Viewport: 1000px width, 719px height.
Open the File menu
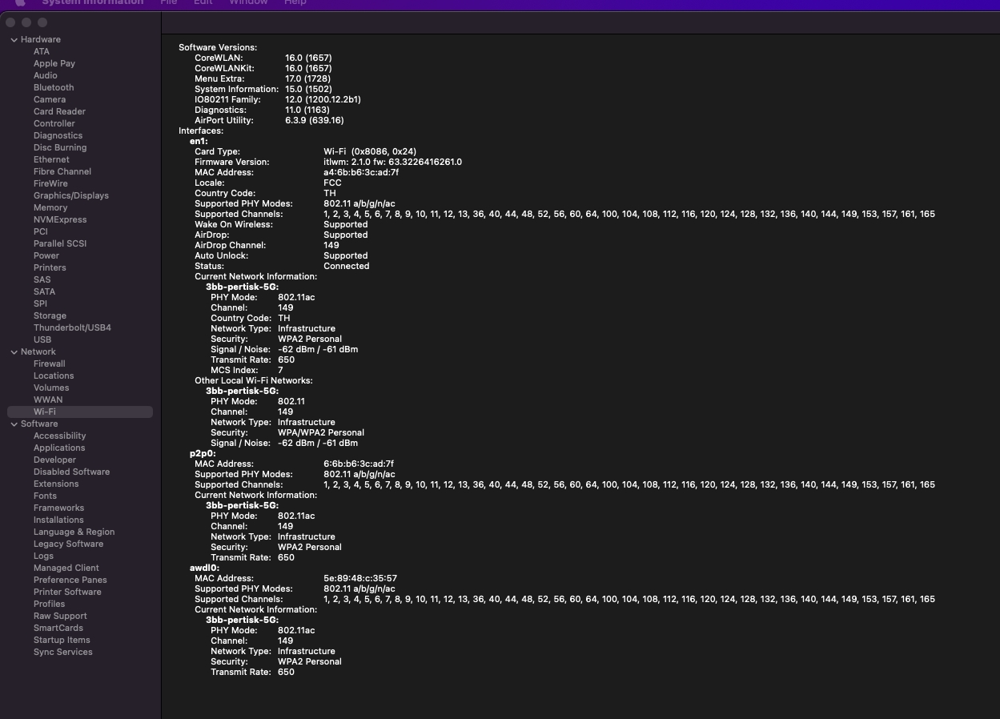click(169, 2)
